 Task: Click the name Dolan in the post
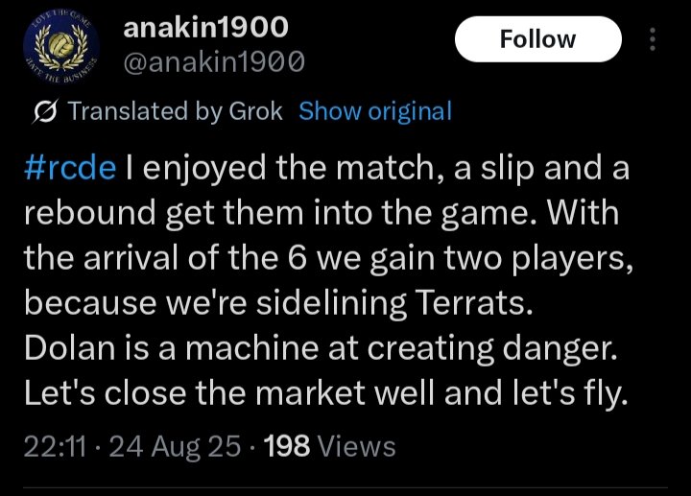point(69,347)
